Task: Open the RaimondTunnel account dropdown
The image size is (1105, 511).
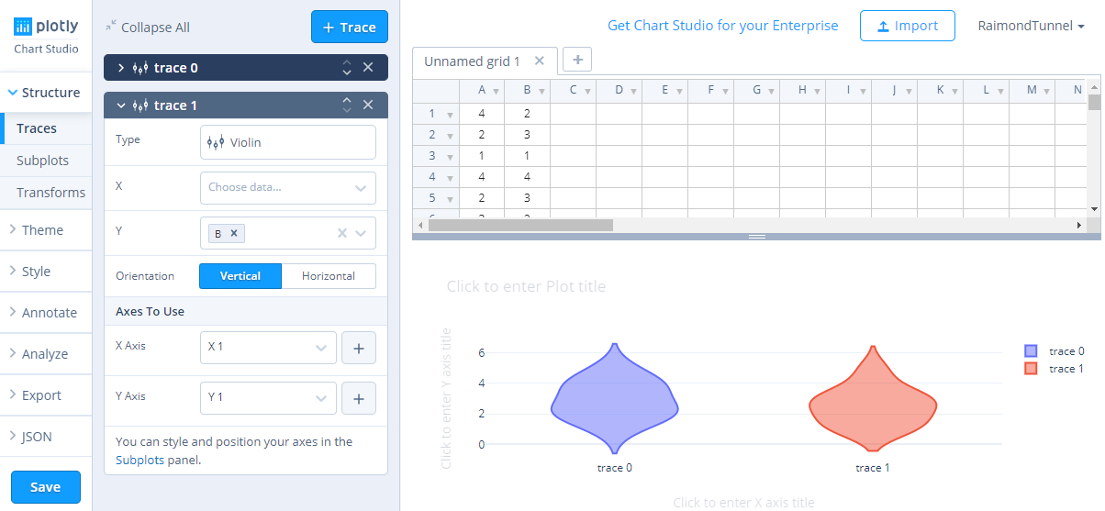Action: click(1031, 26)
